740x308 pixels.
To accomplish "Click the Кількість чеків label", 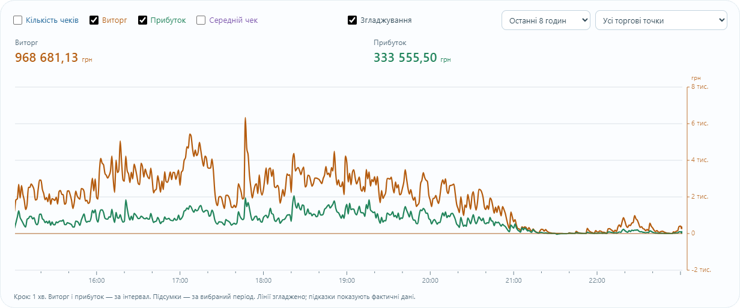I will (x=52, y=20).
